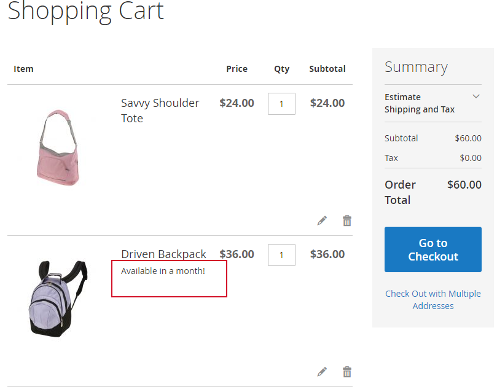
Task: Click the Order Total amount in Summary
Action: [x=464, y=185]
